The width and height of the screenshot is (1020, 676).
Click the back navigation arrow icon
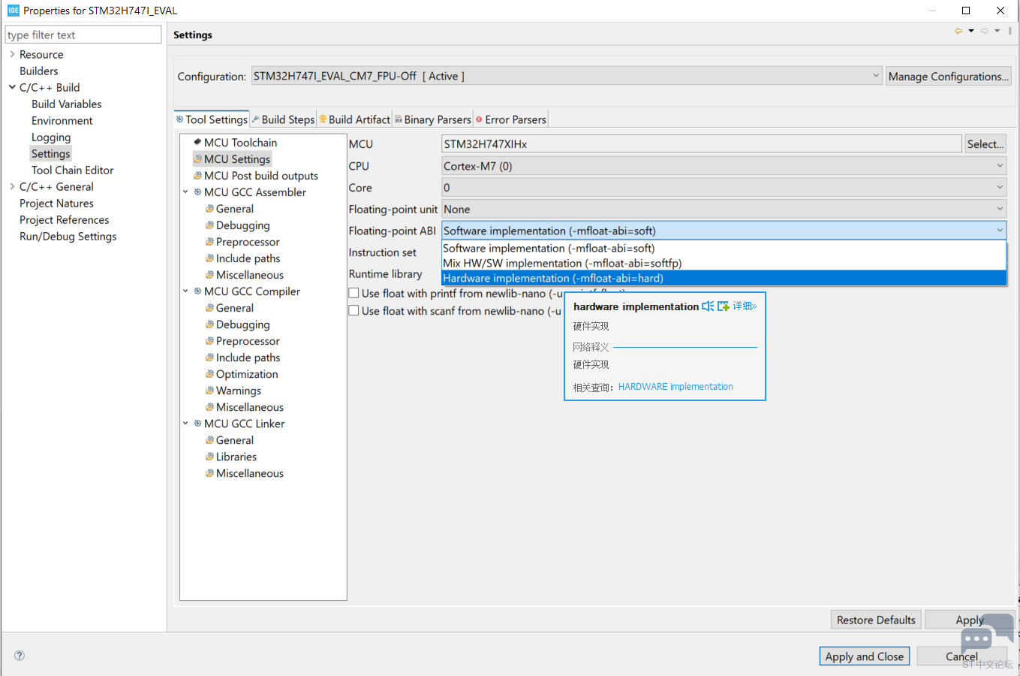tap(958, 31)
